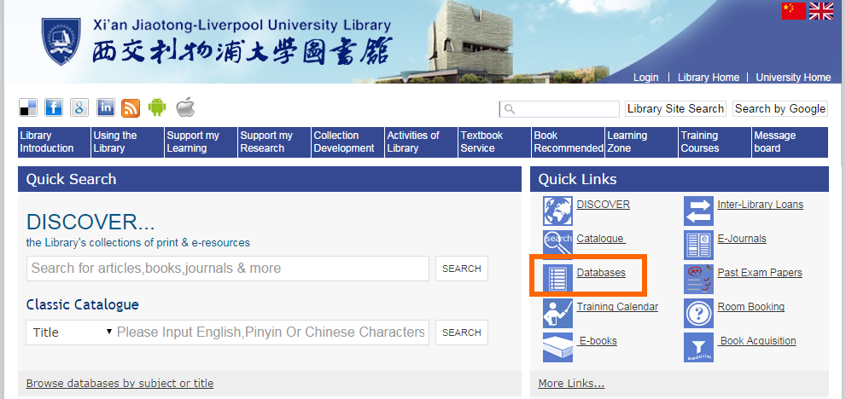Image resolution: width=846 pixels, height=399 pixels.
Task: Click the Search by Google button
Action: (x=780, y=109)
